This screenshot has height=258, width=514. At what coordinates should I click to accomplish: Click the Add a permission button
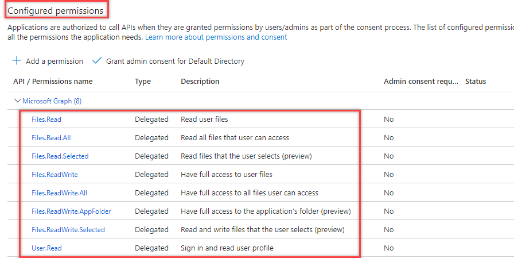pyautogui.click(x=54, y=61)
